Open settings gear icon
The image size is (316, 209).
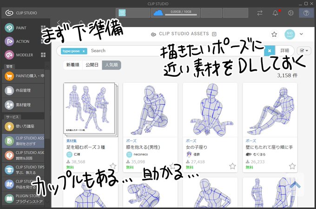[x=290, y=13]
